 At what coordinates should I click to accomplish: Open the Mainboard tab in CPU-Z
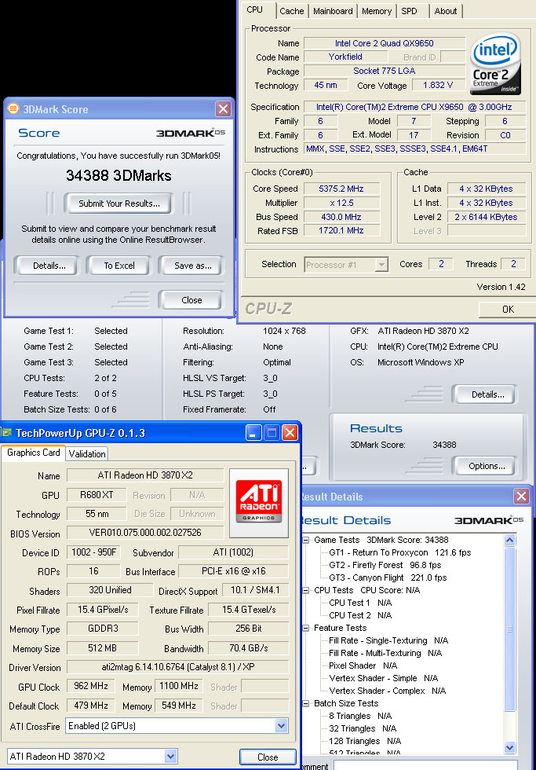[x=333, y=11]
